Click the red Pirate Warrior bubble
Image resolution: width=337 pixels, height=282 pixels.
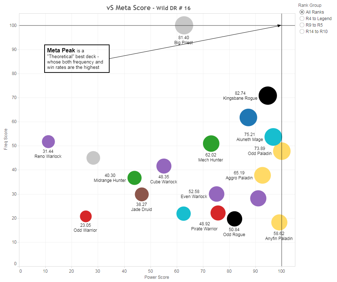coord(218,213)
